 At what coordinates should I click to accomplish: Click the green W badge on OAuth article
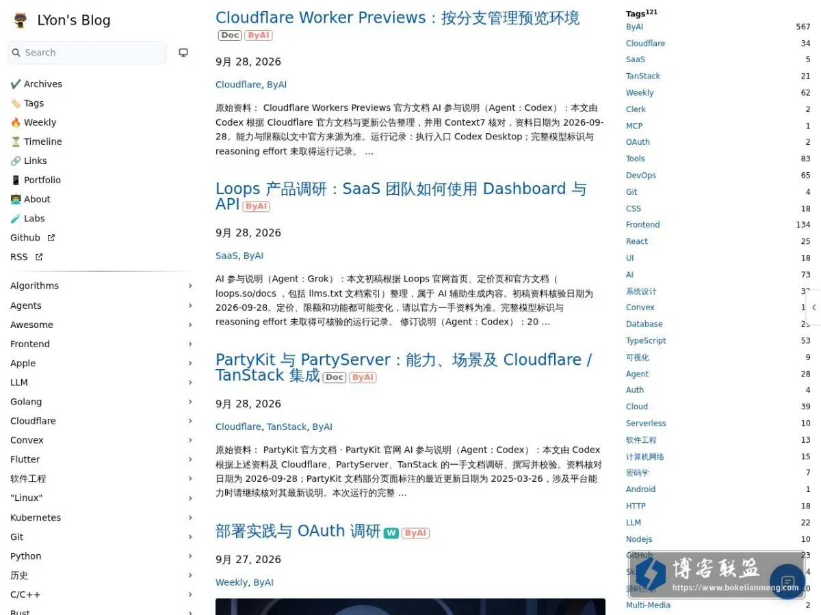tap(391, 533)
